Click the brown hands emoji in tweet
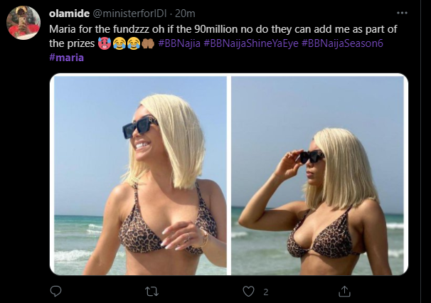The height and width of the screenshot is (303, 431). [x=148, y=43]
